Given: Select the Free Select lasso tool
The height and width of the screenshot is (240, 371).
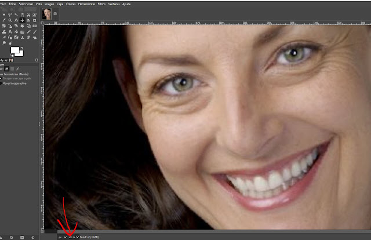Looking at the screenshot, I should pyautogui.click(x=10, y=14).
